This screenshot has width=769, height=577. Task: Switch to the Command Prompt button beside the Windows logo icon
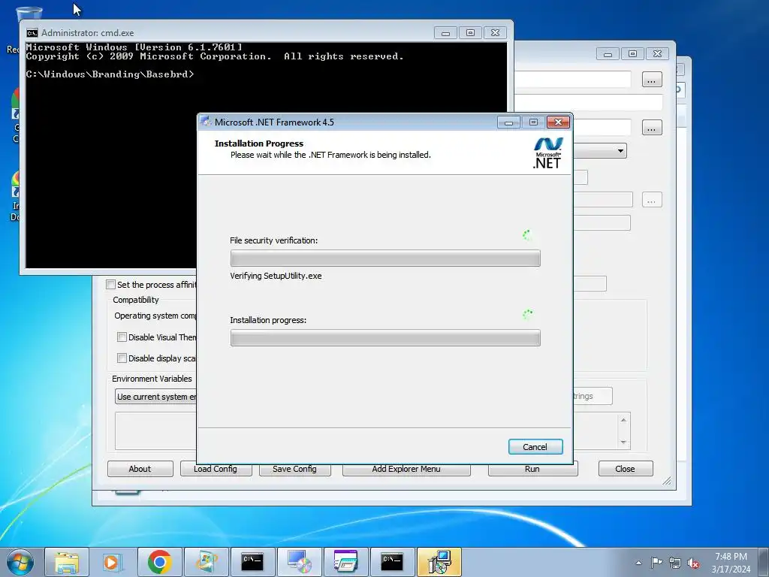(x=252, y=562)
